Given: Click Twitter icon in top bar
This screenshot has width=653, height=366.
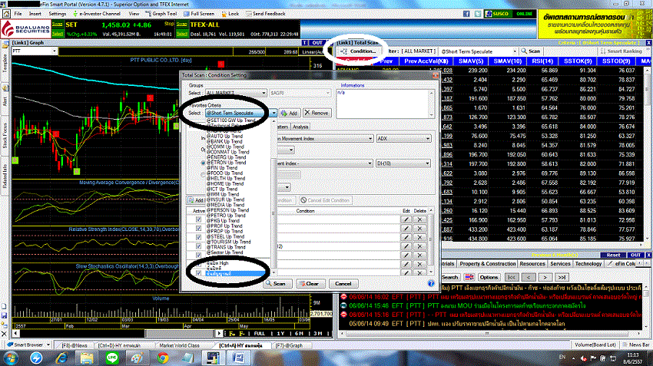Looking at the screenshot, I should tap(477, 14).
